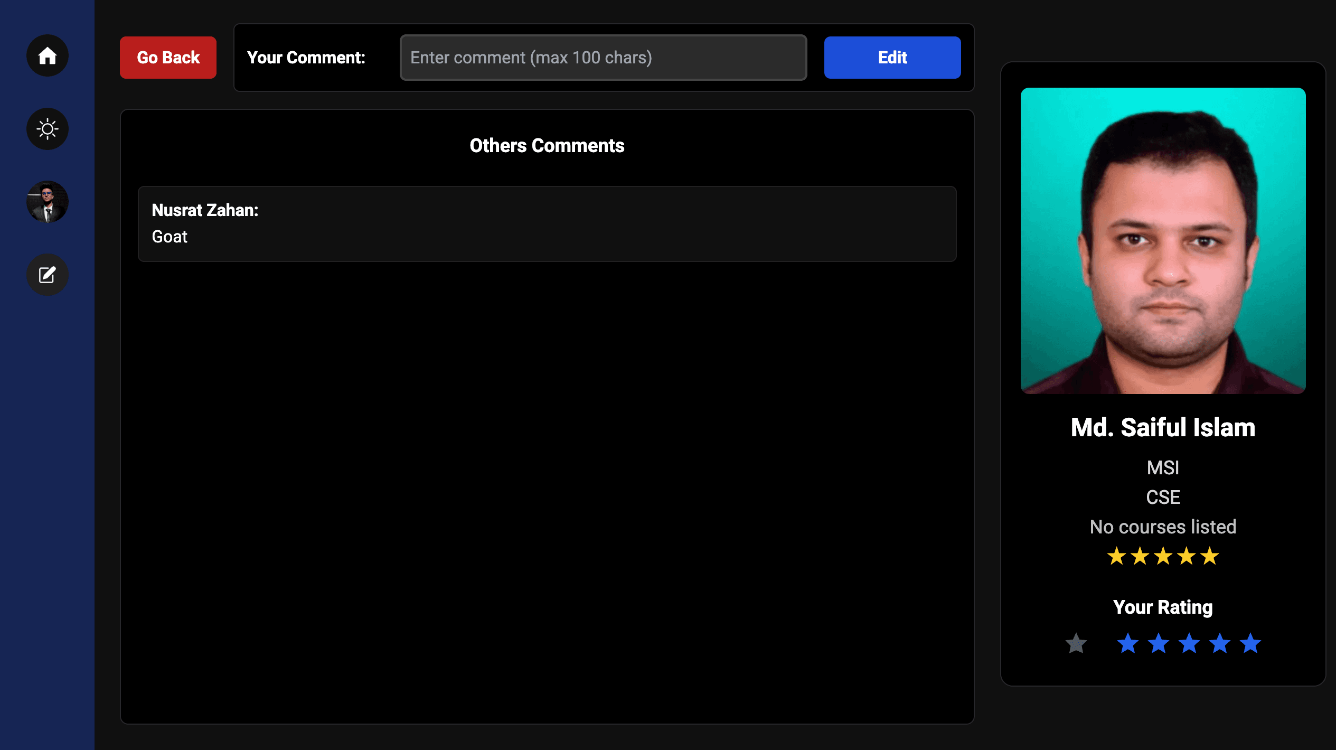This screenshot has height=750, width=1336.
Task: Click the Others Comments section header
Action: click(x=547, y=145)
